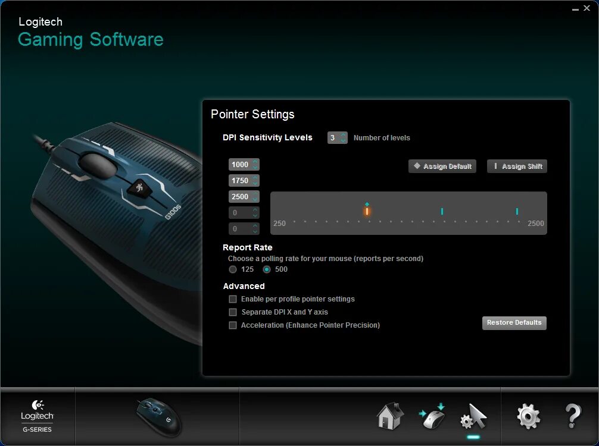Click the DPI button on the mouse image
The width and height of the screenshot is (599, 446).
click(140, 188)
